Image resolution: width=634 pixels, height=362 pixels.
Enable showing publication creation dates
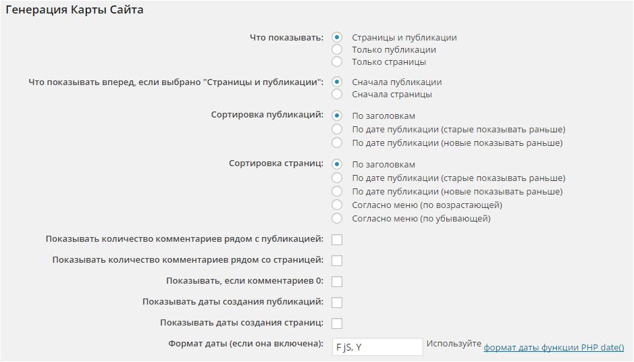(x=337, y=303)
